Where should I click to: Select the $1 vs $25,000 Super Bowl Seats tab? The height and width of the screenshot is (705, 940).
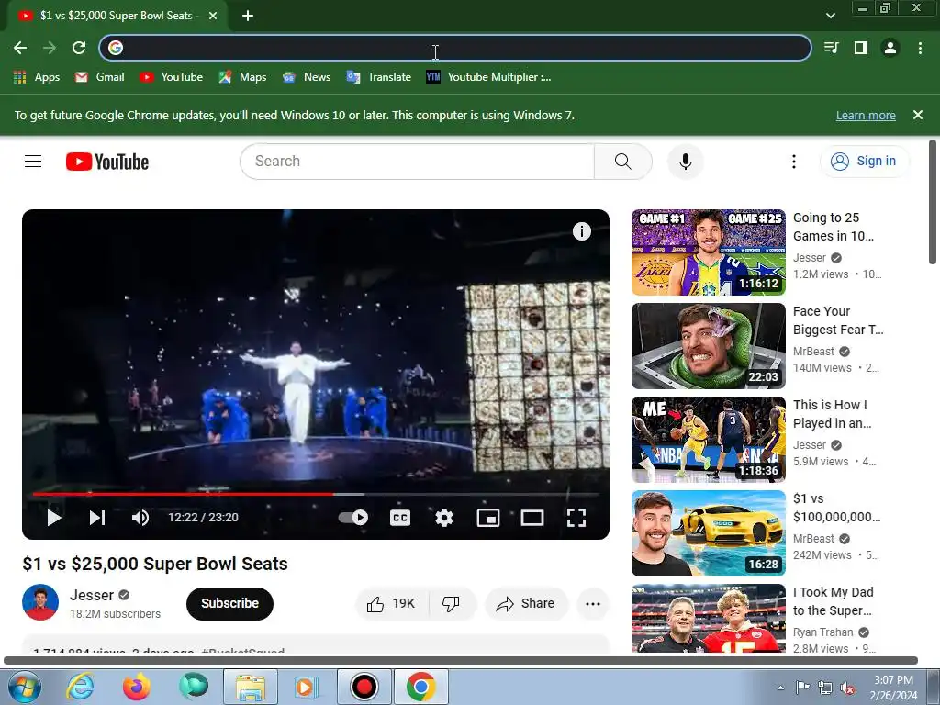(116, 17)
